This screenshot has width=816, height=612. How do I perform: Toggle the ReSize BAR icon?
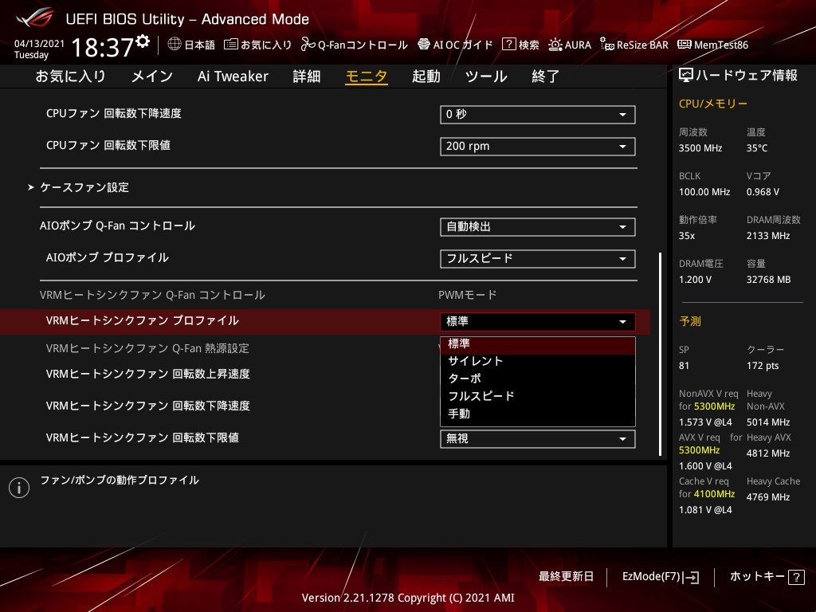[606, 45]
